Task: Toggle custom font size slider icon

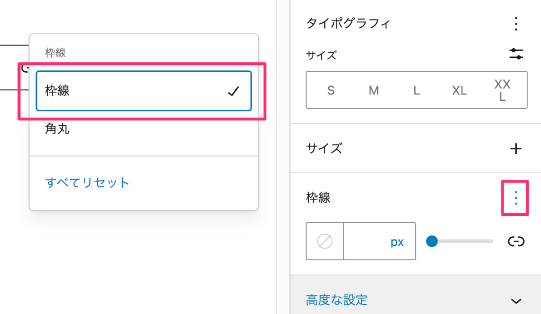Action: point(516,54)
